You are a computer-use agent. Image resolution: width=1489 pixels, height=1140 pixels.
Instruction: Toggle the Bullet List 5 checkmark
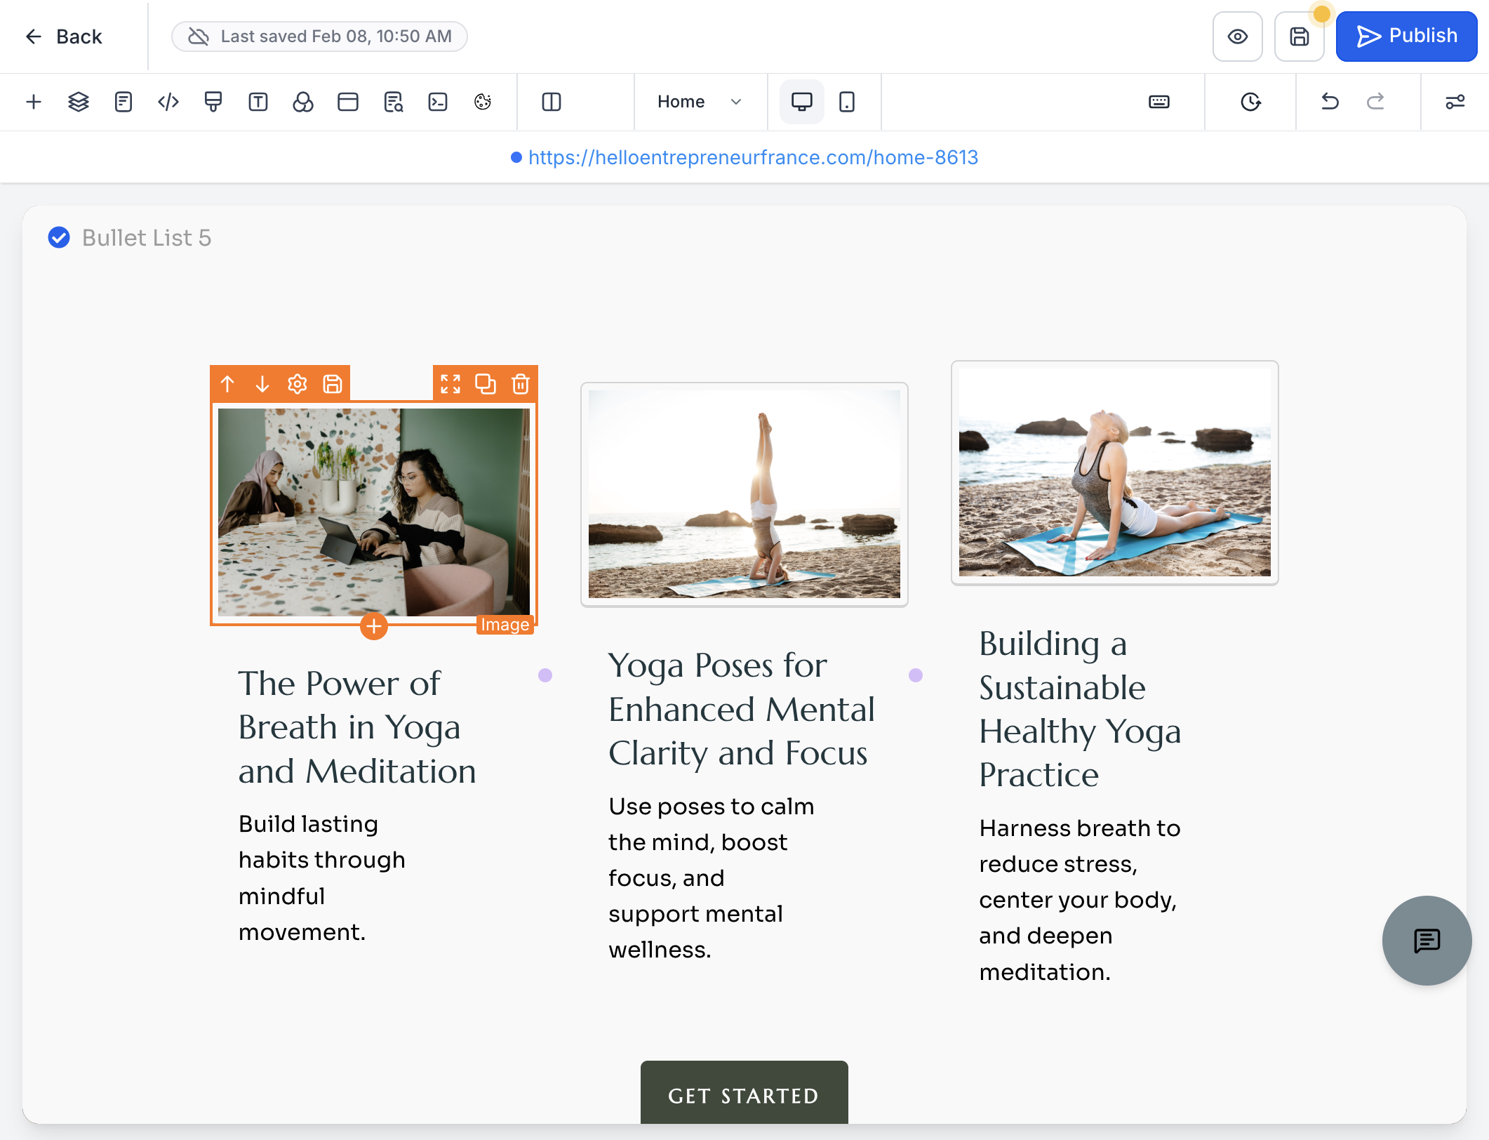pos(59,238)
